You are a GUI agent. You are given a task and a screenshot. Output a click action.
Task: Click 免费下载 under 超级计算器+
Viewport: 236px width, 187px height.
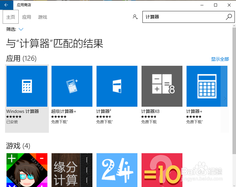coord(60,122)
